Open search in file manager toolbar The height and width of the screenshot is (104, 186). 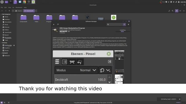tap(173, 11)
